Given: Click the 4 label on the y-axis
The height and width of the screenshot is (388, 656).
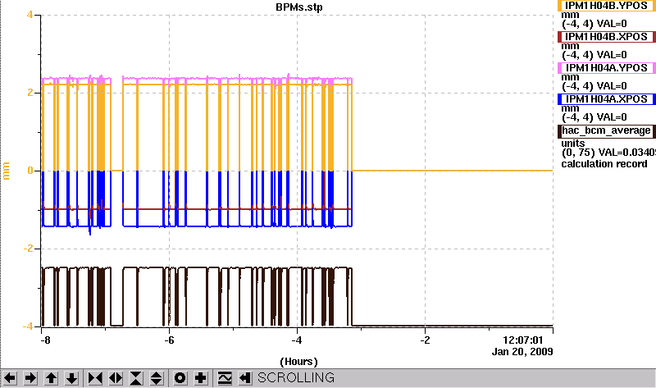Looking at the screenshot, I should (x=30, y=15).
